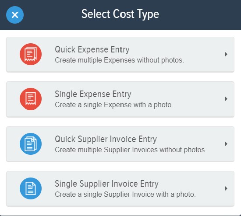Viewport: 241px width, 216px height.
Task: Click 'Create a single Expense with a photo.' text
Action: (x=114, y=105)
